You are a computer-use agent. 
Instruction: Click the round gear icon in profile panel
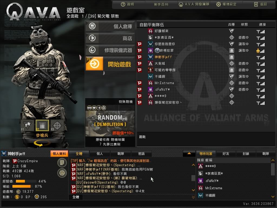click(x=62, y=173)
